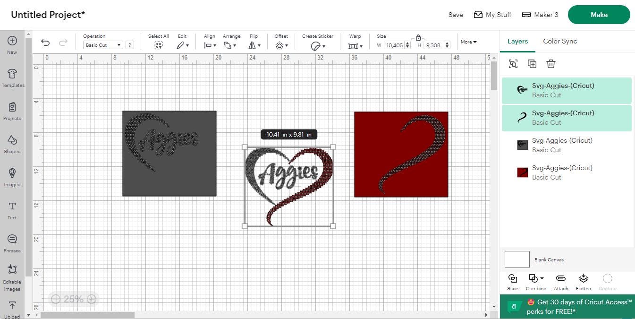Expand the Align dropdown

point(210,45)
